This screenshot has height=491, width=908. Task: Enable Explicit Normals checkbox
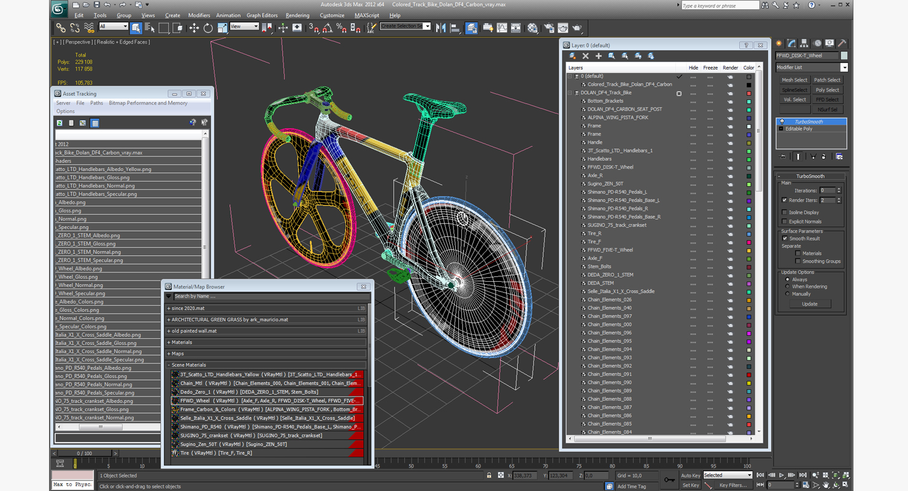point(785,222)
